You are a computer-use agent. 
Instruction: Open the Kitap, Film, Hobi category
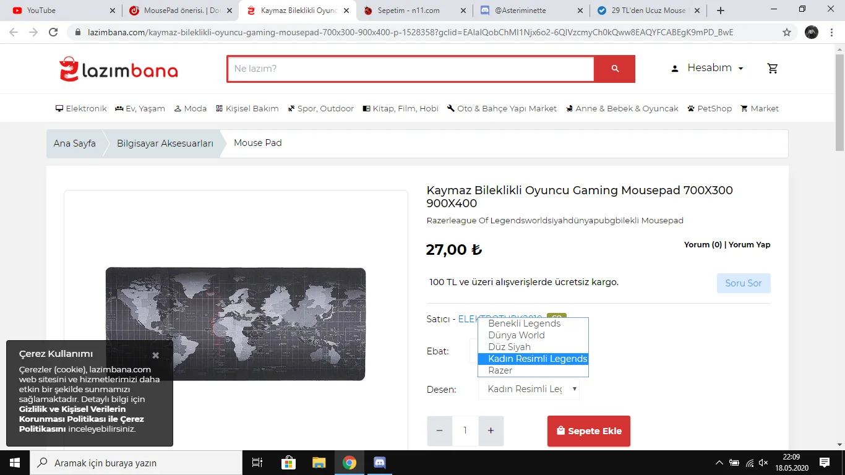[401, 108]
